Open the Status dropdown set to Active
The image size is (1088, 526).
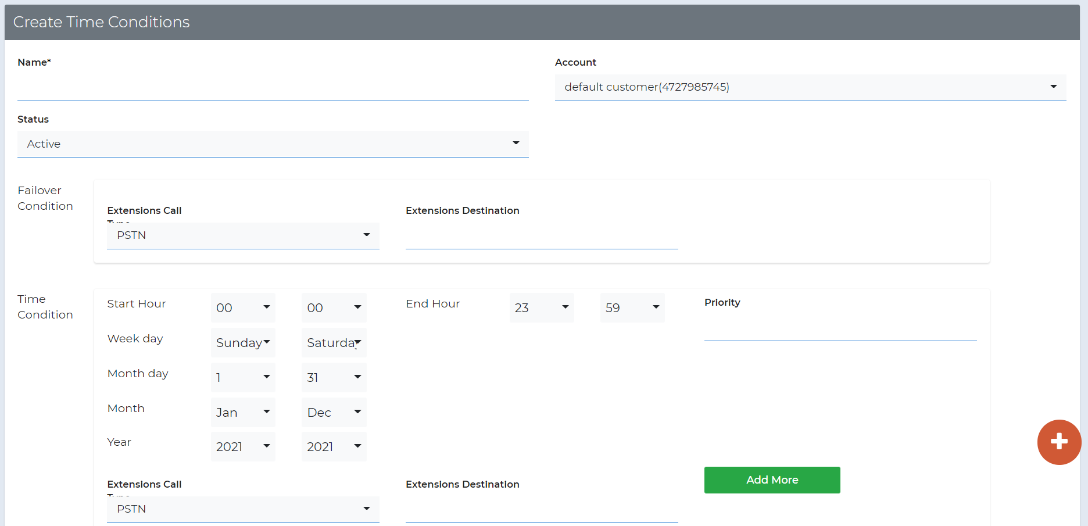[x=273, y=144]
